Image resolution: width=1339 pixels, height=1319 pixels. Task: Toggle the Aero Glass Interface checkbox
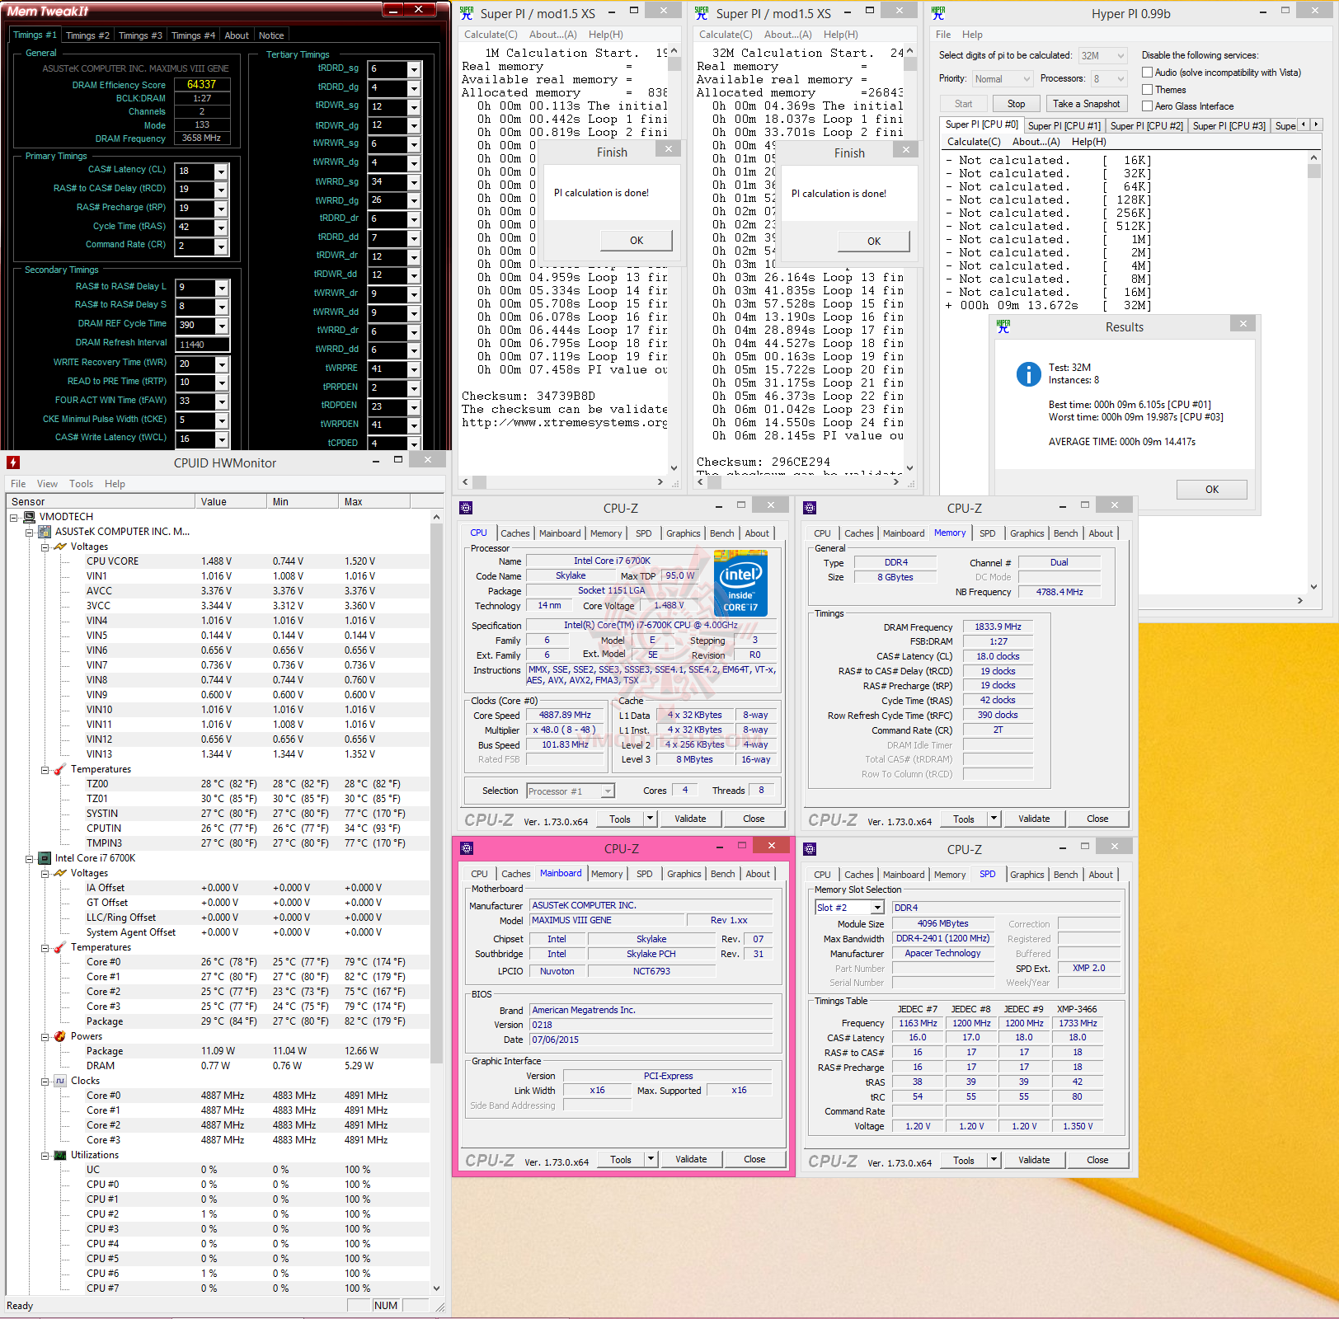click(1147, 106)
